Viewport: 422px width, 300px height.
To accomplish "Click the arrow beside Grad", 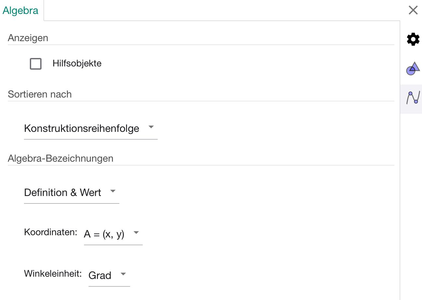I will [123, 274].
